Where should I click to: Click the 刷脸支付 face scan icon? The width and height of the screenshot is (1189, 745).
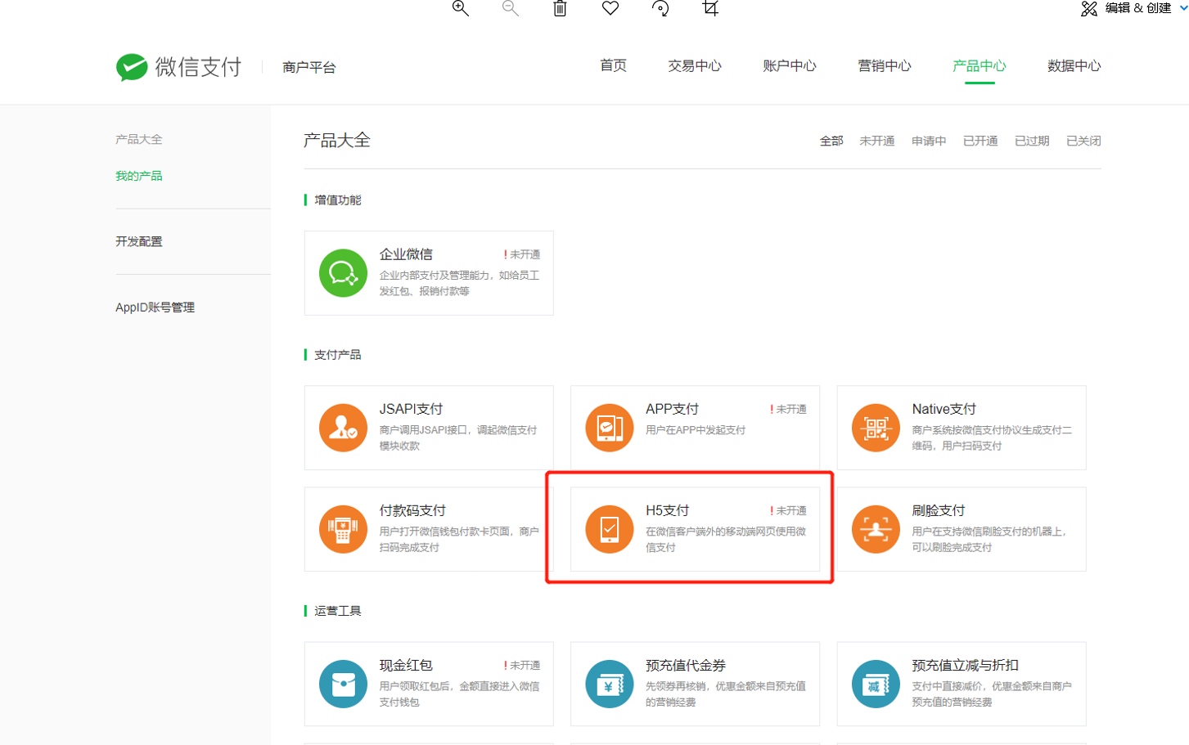coord(876,529)
